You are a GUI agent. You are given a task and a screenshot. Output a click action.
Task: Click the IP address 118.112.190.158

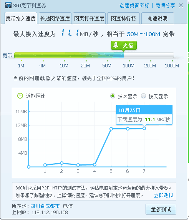[x=50, y=212]
